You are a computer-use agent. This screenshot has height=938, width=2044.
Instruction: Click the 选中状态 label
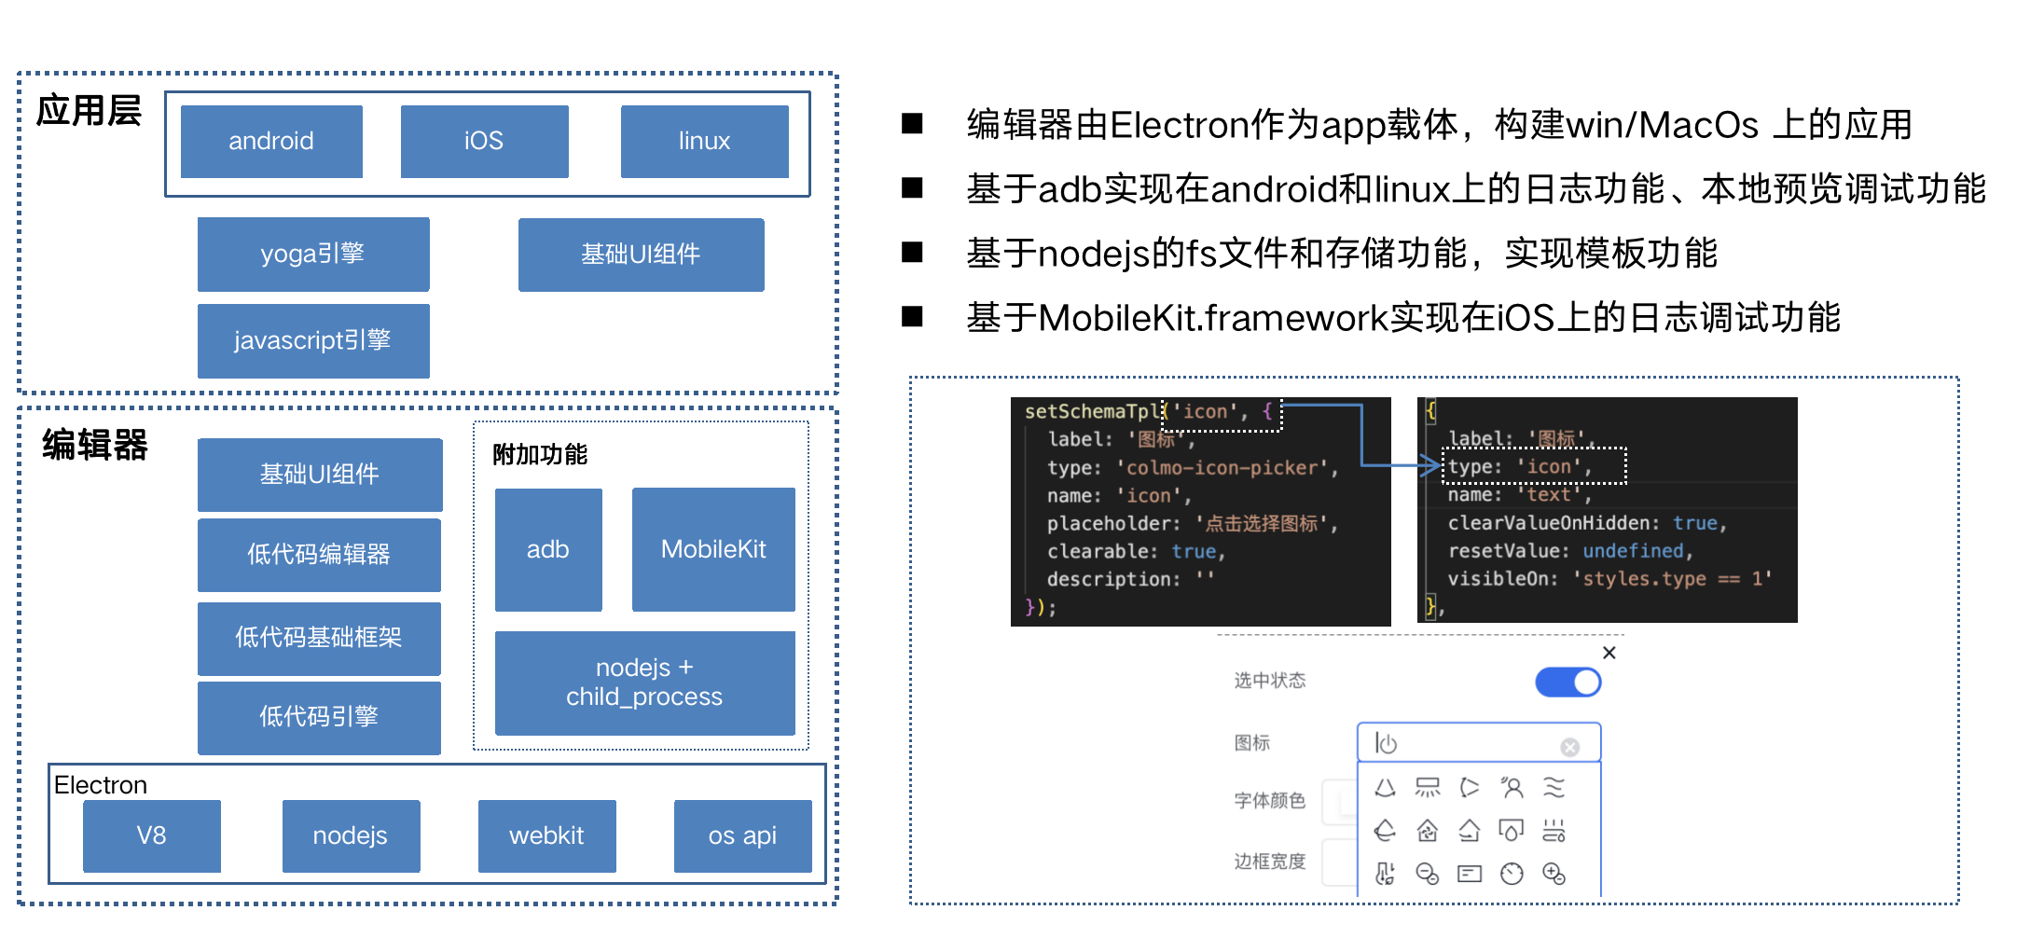pyautogui.click(x=1270, y=681)
